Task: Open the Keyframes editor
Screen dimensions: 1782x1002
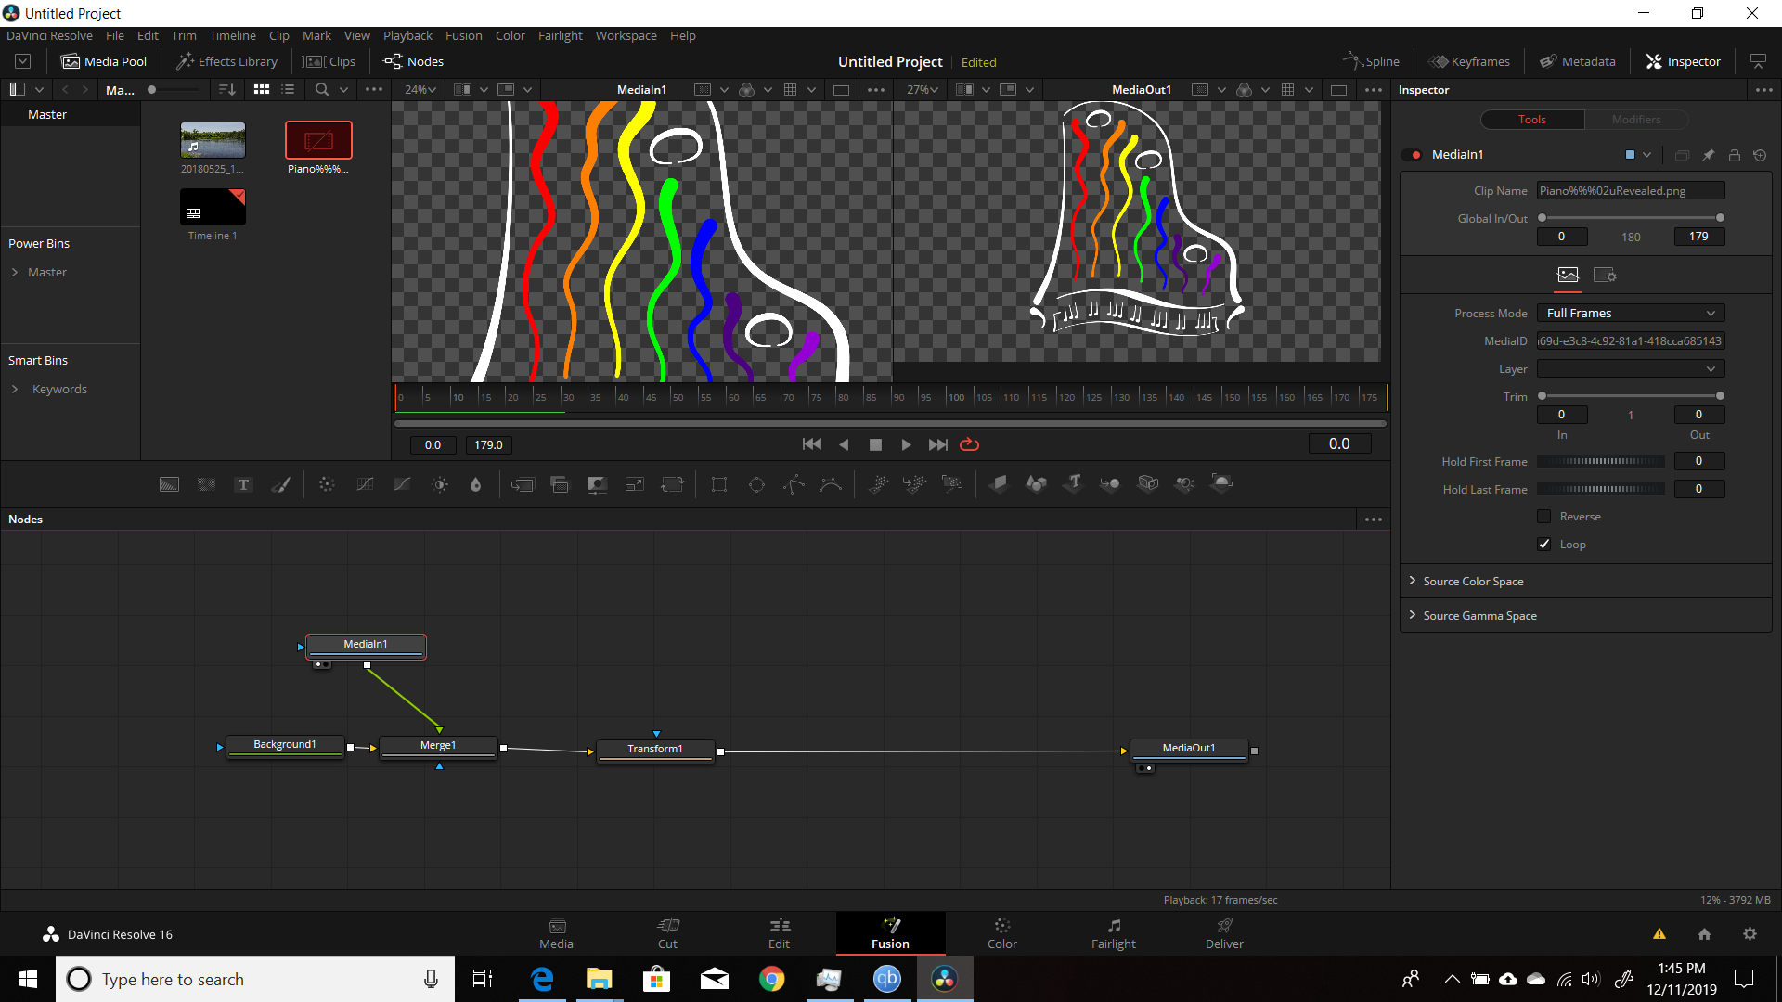Action: (1469, 61)
